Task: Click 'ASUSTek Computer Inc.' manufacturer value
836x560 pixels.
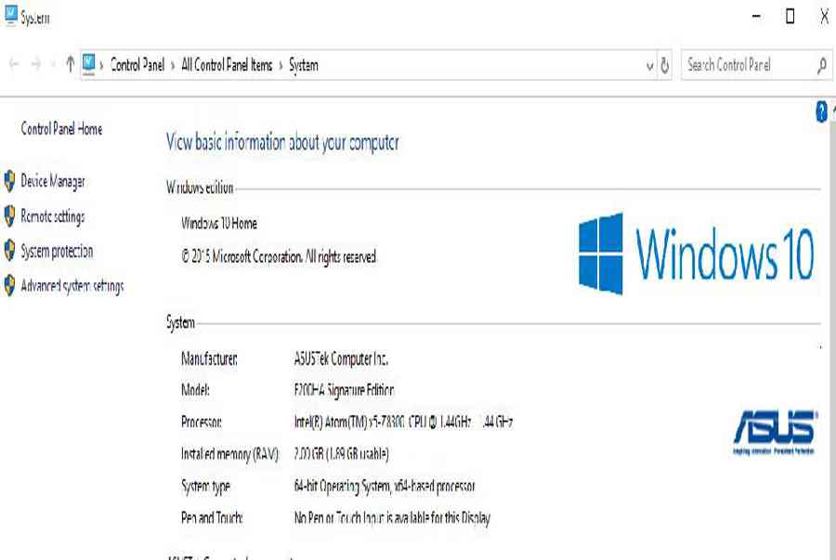Action: coord(341,358)
